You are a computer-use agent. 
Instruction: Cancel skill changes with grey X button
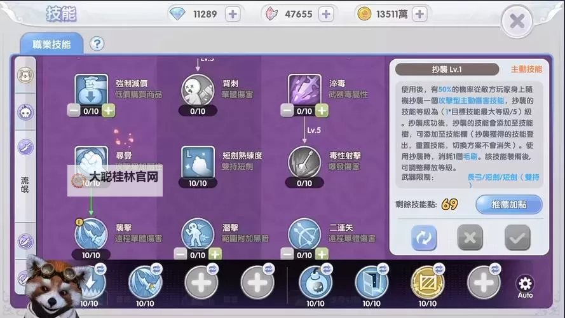(x=470, y=238)
